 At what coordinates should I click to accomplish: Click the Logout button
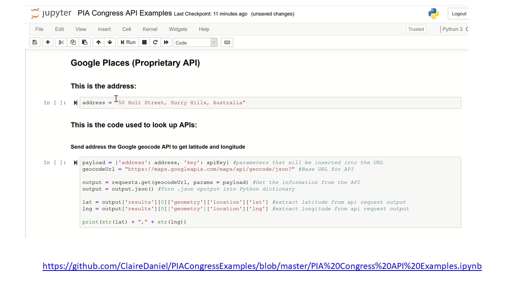(458, 14)
